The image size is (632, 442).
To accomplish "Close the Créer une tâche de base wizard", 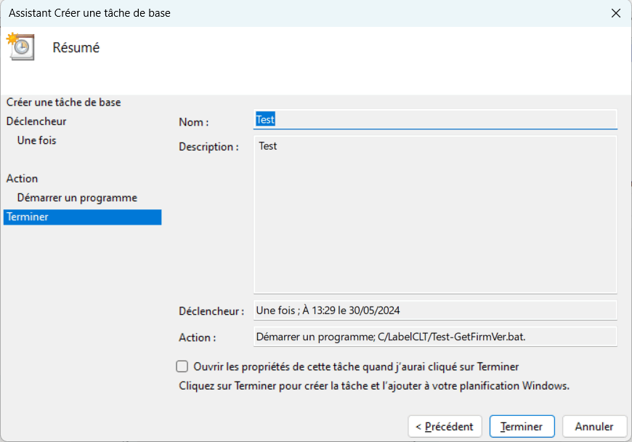I will (616, 13).
